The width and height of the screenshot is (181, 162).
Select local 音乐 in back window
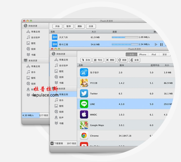tap(35, 72)
